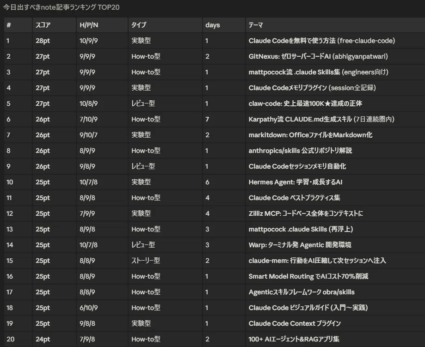Click Claude Codeセッションメモリ自動化 cell

point(335,167)
